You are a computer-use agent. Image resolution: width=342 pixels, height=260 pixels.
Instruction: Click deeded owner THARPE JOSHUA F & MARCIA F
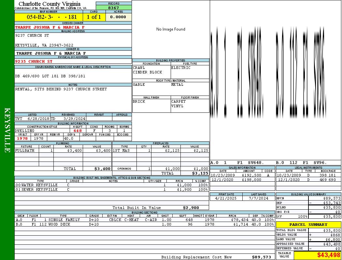pos(50,27)
